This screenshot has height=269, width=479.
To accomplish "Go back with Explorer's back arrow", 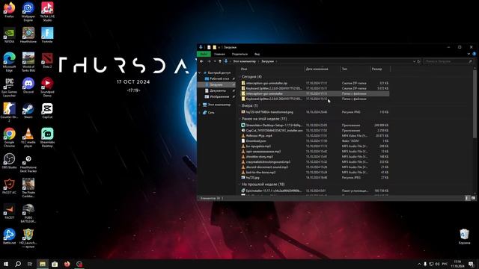I will (x=201, y=61).
